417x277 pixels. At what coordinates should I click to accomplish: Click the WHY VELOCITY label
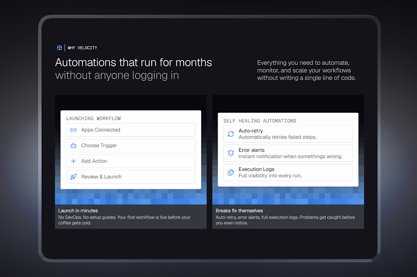click(x=82, y=48)
